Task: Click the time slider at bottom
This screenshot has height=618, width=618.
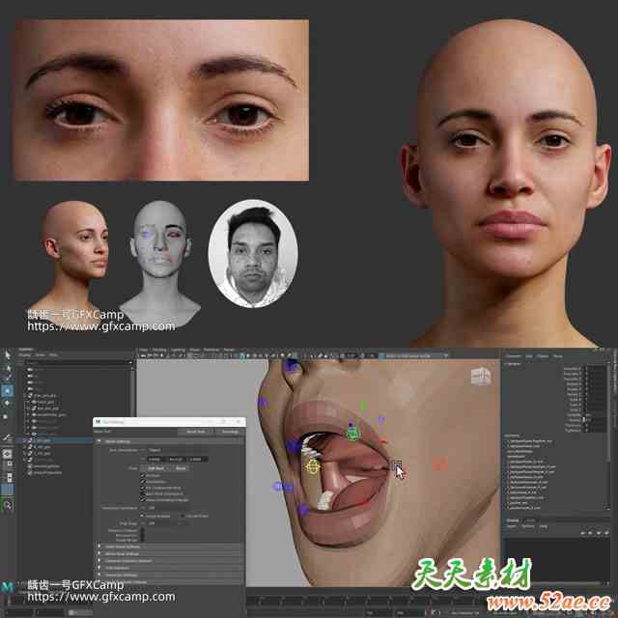Action: (x=363, y=601)
